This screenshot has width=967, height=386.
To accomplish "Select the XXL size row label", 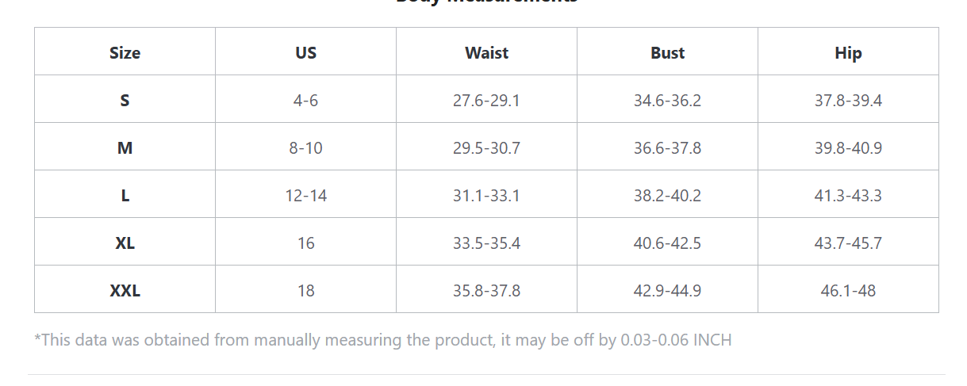I will 125,291.
